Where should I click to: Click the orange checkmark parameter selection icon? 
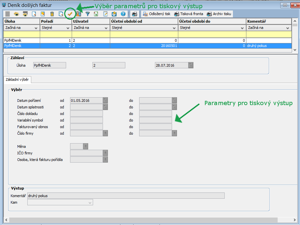(x=69, y=14)
